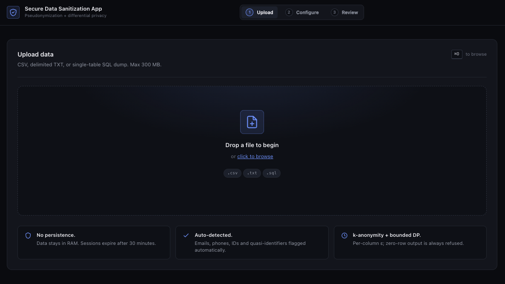Screen dimensions: 505x284
Task: Select the Upload step tab
Action: click(x=260, y=12)
